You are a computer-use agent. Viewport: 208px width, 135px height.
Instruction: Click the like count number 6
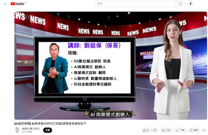(148, 130)
